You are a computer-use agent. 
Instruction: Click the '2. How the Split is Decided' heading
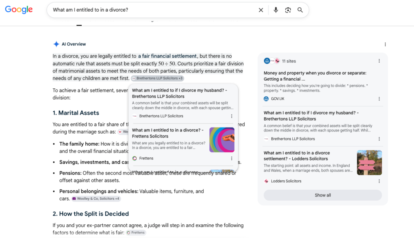point(91,214)
